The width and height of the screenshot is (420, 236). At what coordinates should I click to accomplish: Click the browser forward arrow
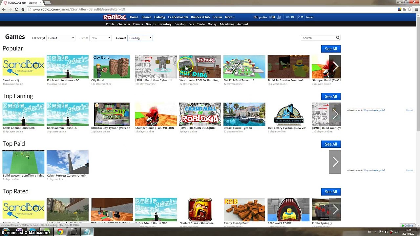[10, 9]
